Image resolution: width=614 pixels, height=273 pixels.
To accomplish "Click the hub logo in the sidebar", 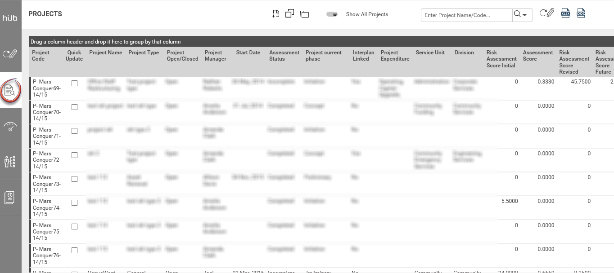I will coord(10,18).
